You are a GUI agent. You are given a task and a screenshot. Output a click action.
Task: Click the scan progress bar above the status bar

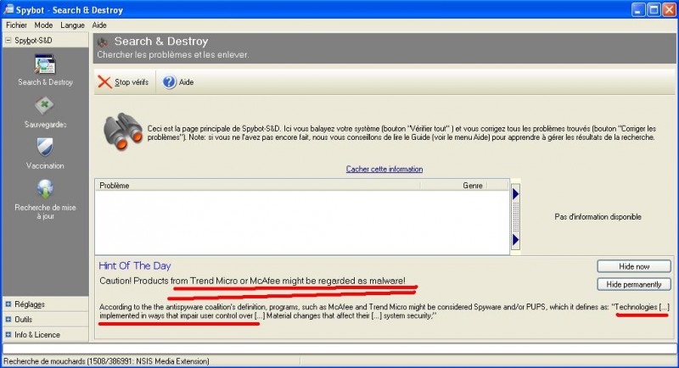coord(339,348)
